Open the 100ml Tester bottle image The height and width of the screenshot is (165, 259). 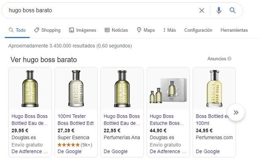[76, 88]
